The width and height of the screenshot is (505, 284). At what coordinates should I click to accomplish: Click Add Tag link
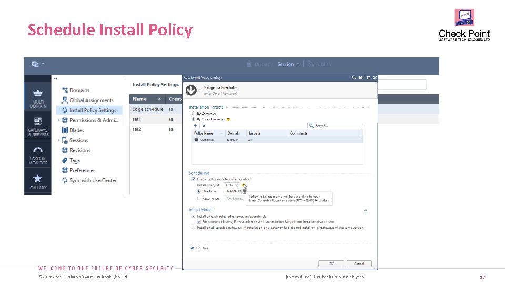pyautogui.click(x=199, y=248)
